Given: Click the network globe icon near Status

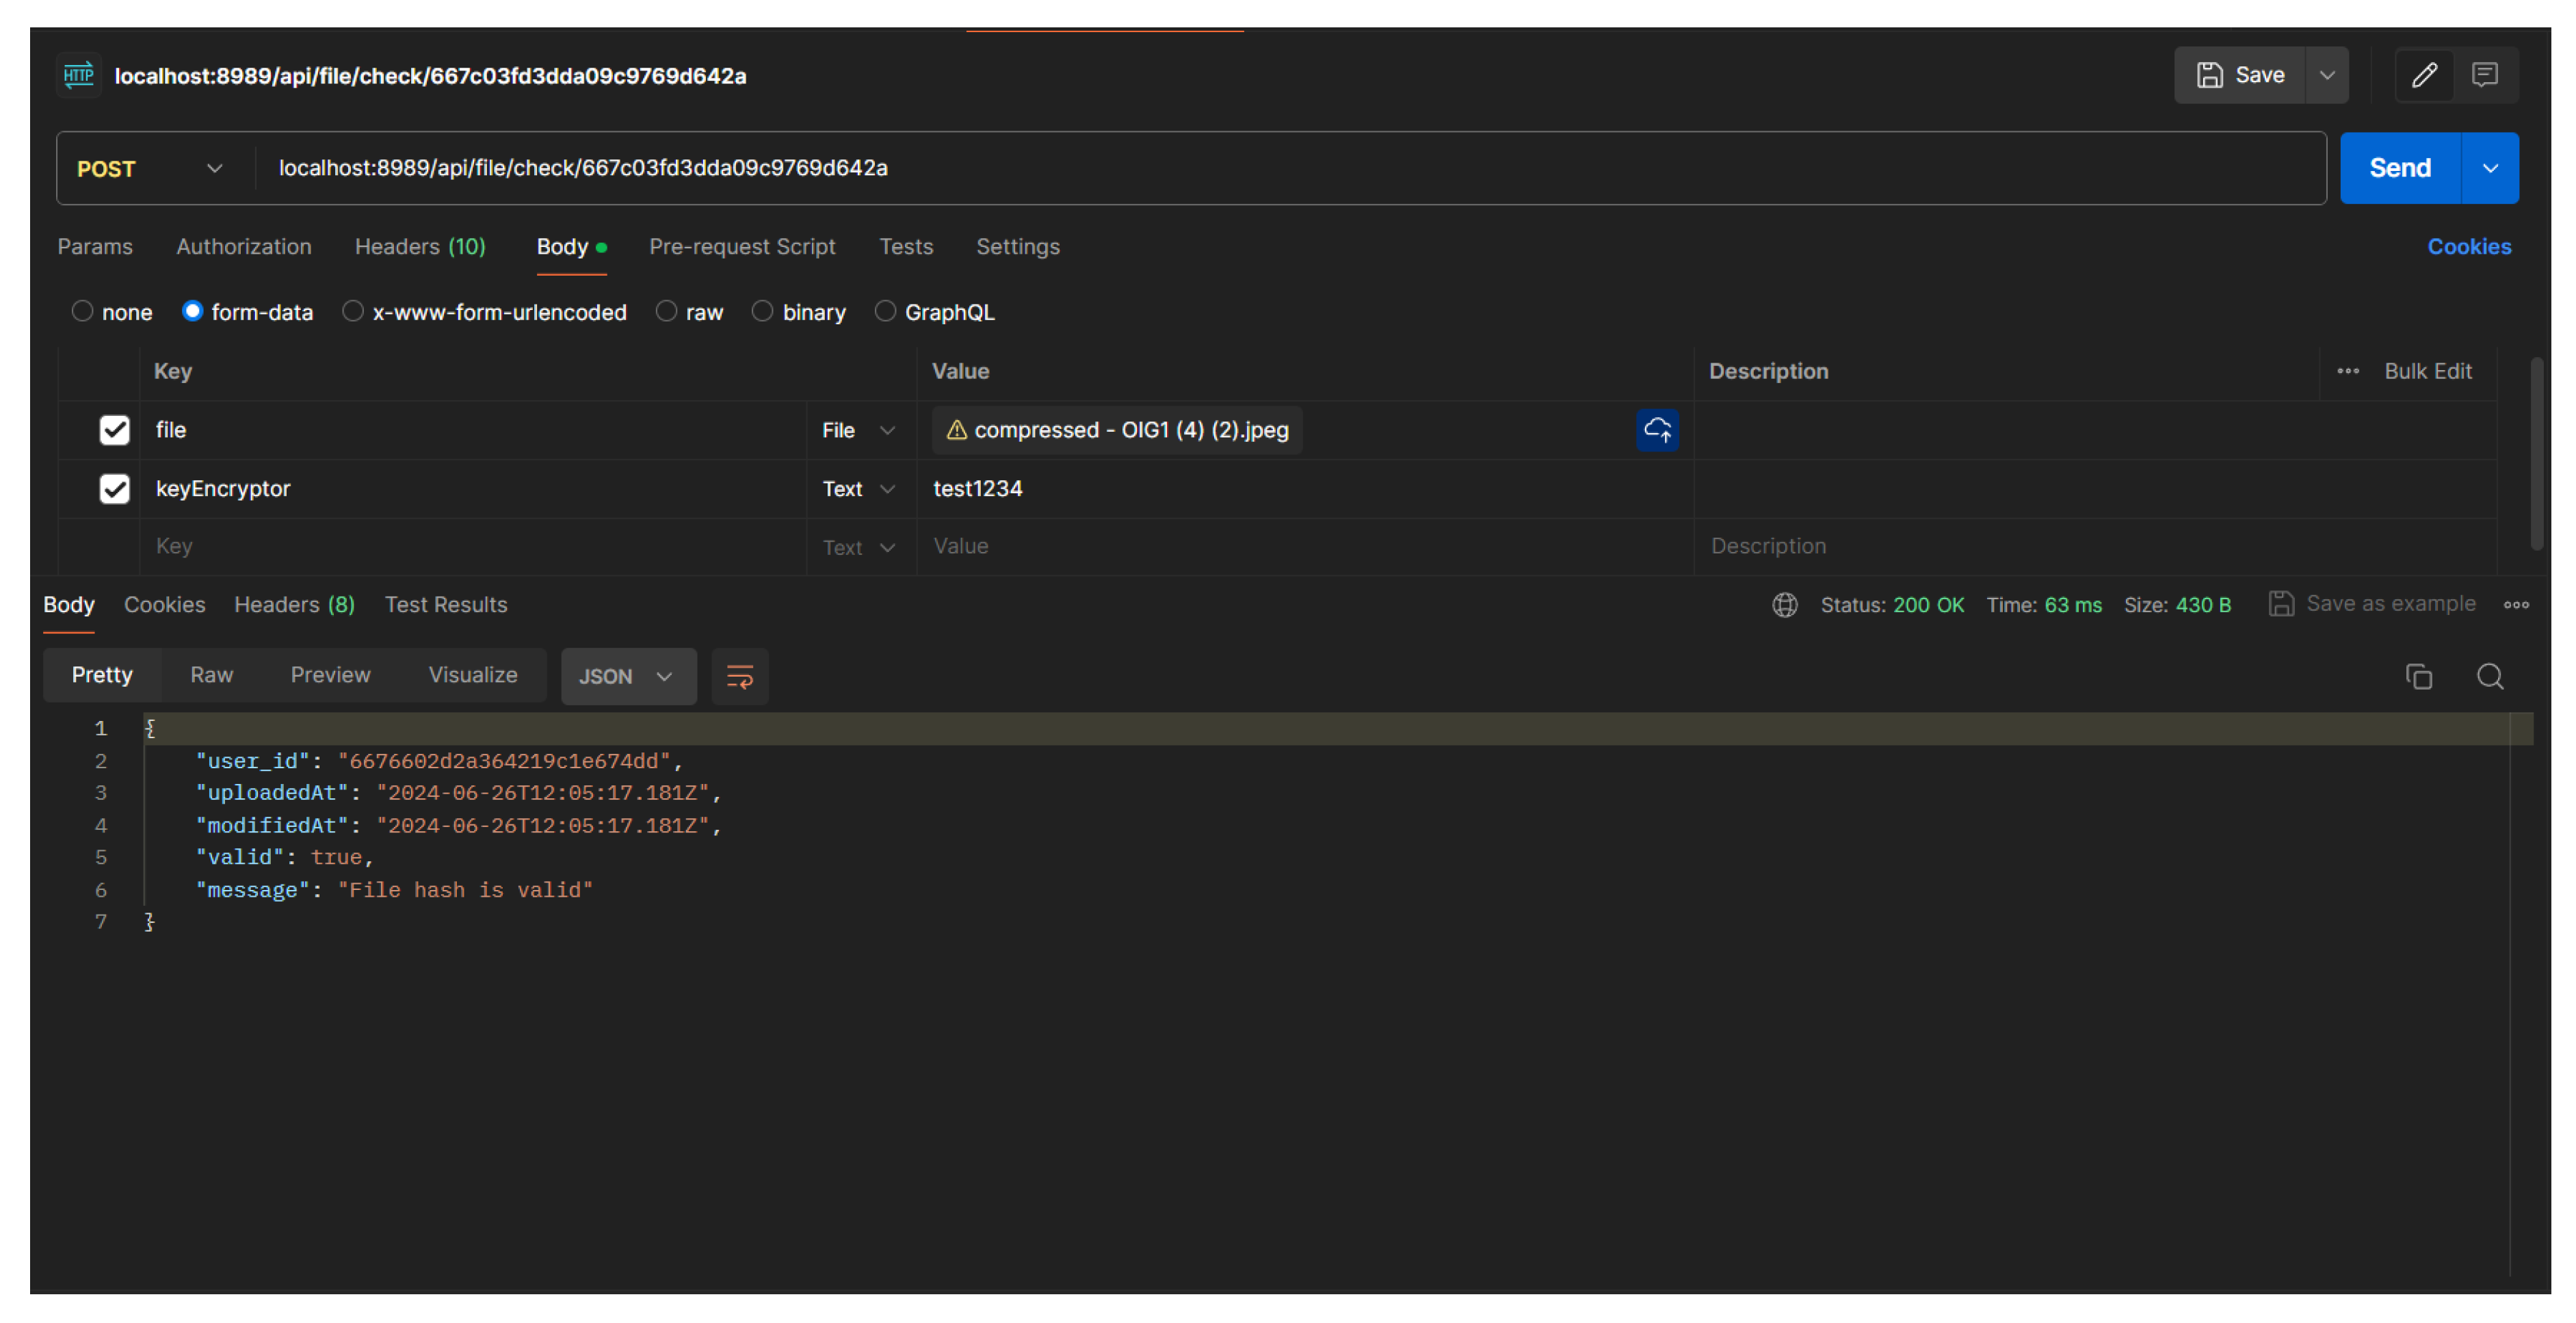Looking at the screenshot, I should 1784,605.
